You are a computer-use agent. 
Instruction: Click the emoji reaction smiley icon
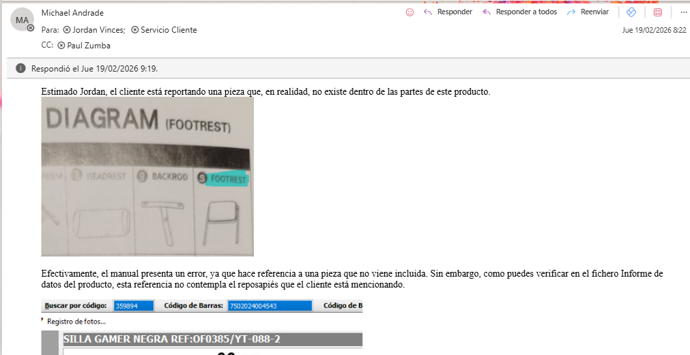click(x=409, y=12)
